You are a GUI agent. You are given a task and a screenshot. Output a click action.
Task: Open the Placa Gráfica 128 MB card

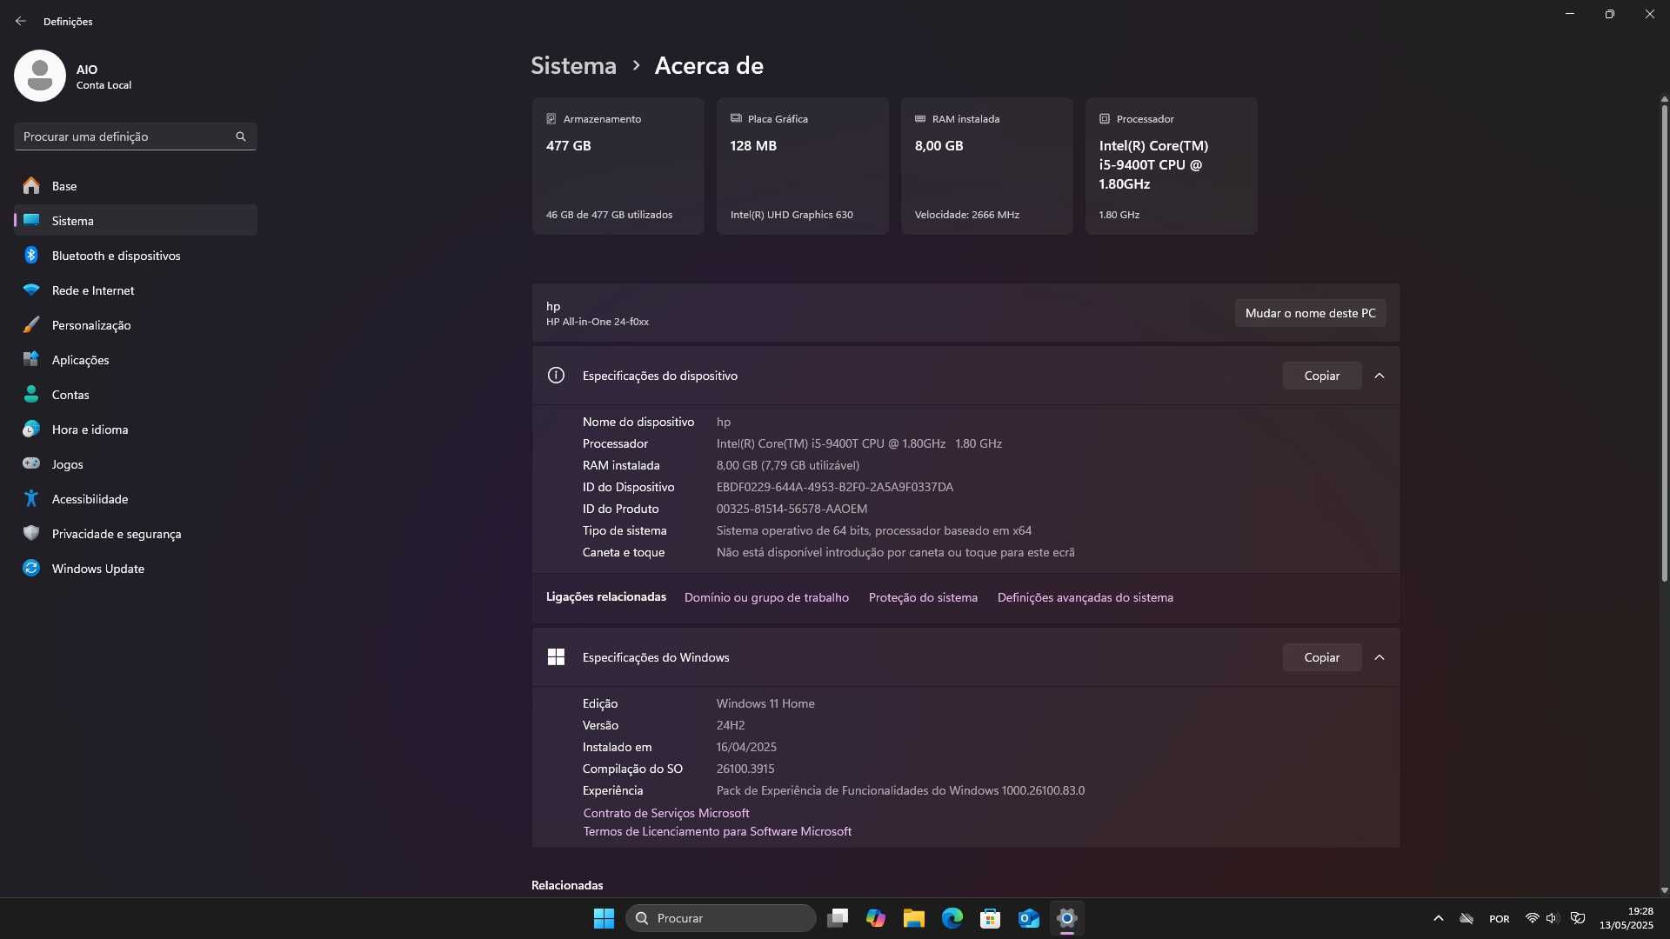(x=803, y=166)
